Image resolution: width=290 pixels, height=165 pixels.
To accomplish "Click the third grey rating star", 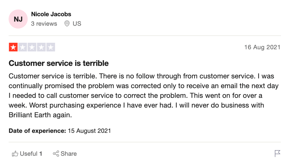I will click(x=32, y=47).
